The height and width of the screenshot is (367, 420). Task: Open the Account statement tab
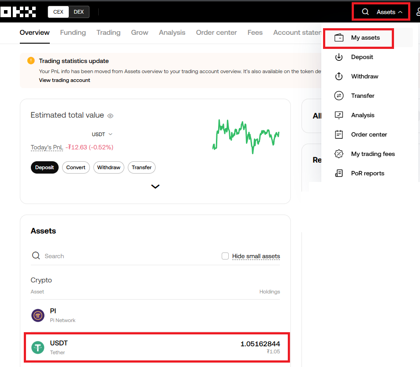point(297,33)
